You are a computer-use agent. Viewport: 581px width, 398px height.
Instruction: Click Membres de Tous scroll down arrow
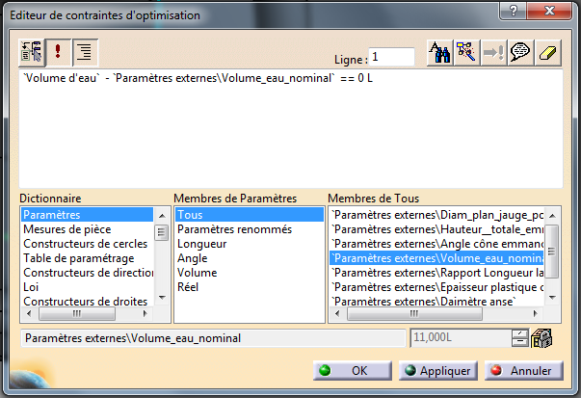point(552,298)
